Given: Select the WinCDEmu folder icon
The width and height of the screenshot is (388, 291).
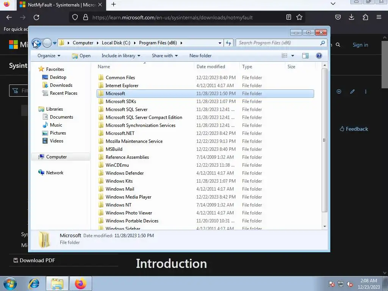Looking at the screenshot, I should point(101,165).
